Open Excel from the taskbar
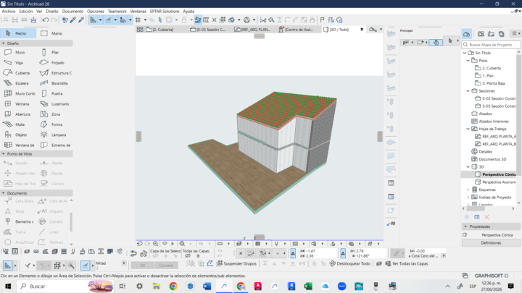 point(308,286)
